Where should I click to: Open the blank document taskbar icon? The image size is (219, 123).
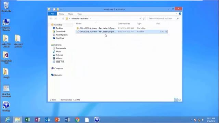pos(87,120)
